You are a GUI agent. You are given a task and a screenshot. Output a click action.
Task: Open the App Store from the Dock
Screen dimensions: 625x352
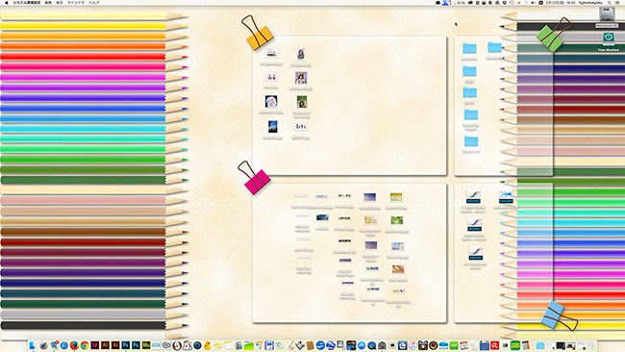point(362,345)
